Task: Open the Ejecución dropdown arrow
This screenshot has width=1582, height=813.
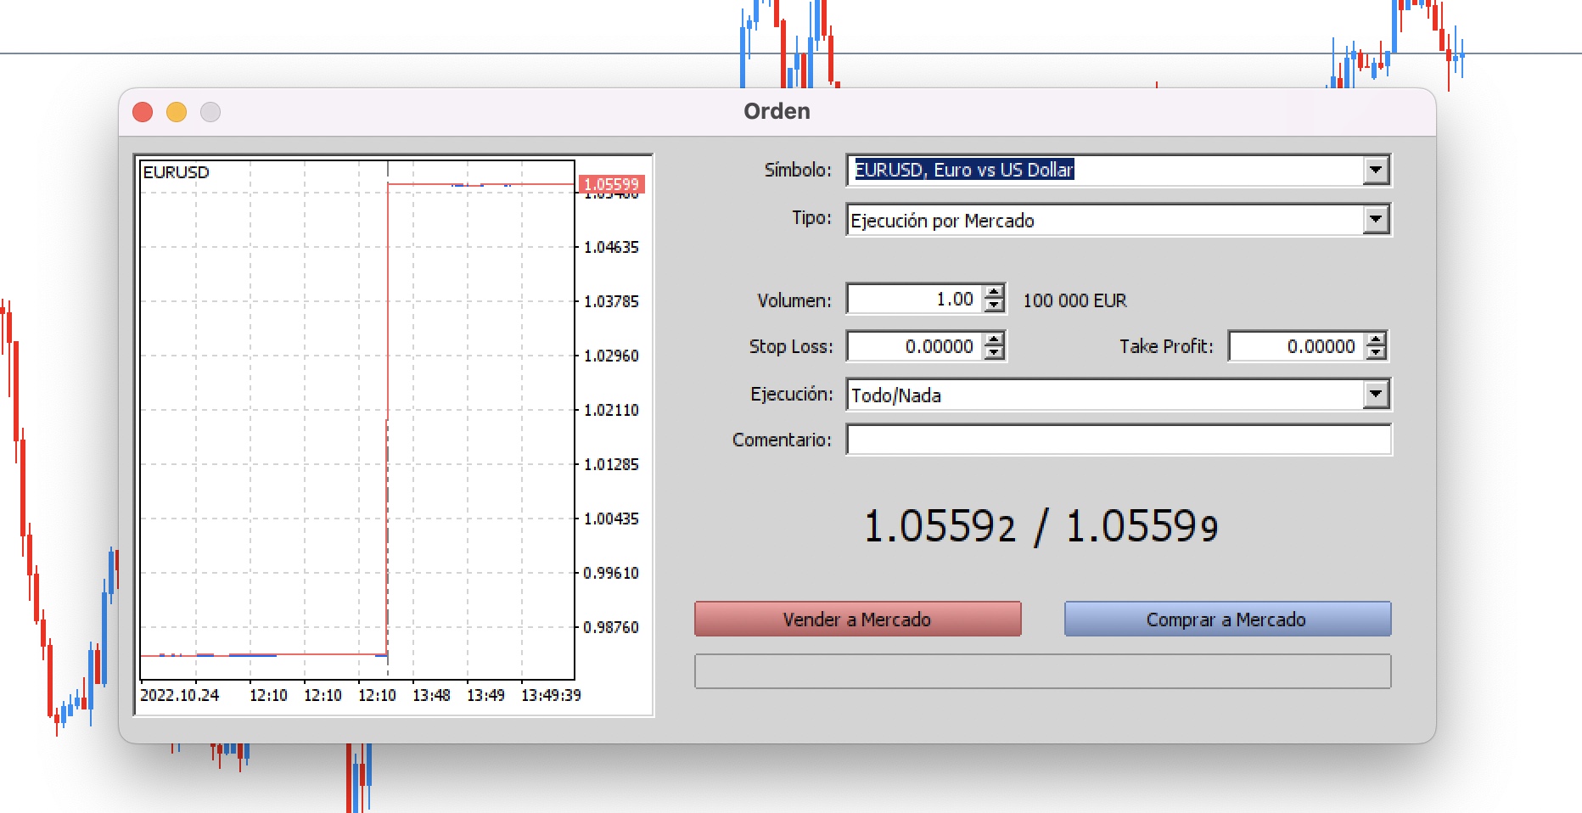Action: (1375, 395)
